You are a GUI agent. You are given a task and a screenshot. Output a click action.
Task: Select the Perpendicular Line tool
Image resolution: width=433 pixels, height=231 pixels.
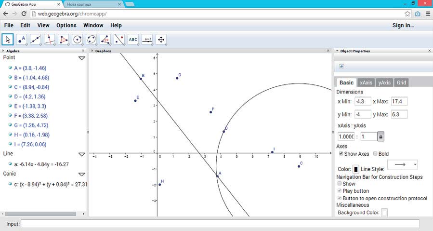(x=50, y=40)
